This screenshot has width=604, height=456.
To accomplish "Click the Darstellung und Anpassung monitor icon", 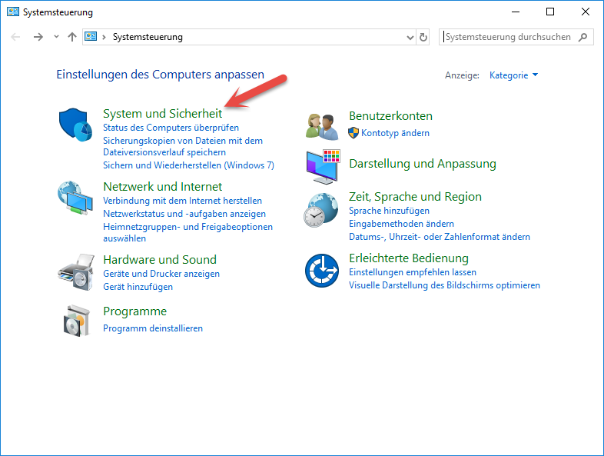I will click(x=322, y=165).
